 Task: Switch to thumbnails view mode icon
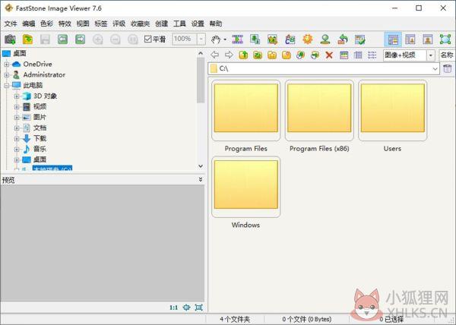tap(344, 55)
